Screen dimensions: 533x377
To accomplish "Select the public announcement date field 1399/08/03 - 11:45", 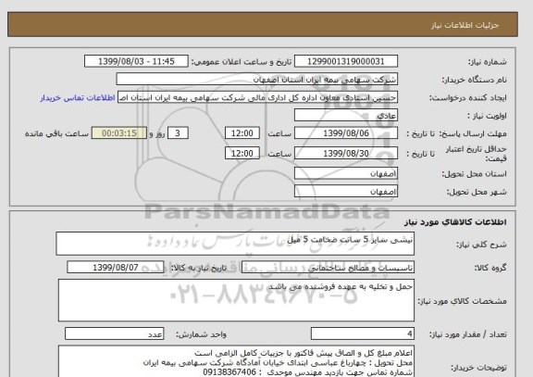I will [x=136, y=61].
